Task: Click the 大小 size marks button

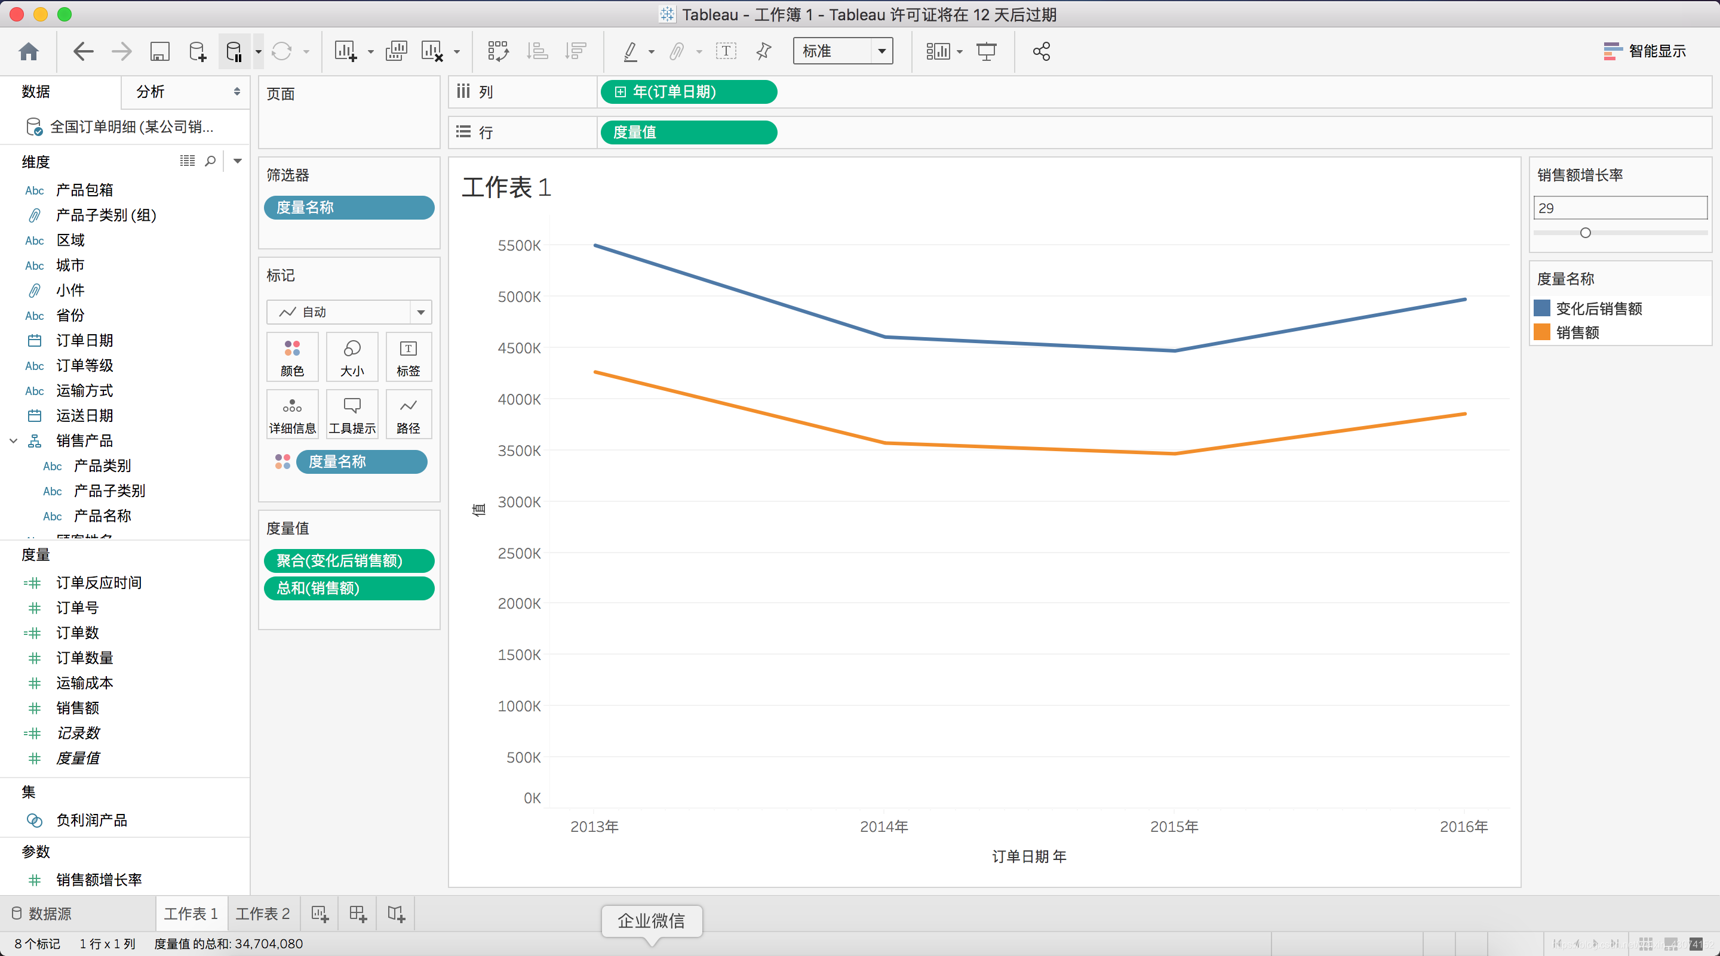Action: click(x=352, y=357)
